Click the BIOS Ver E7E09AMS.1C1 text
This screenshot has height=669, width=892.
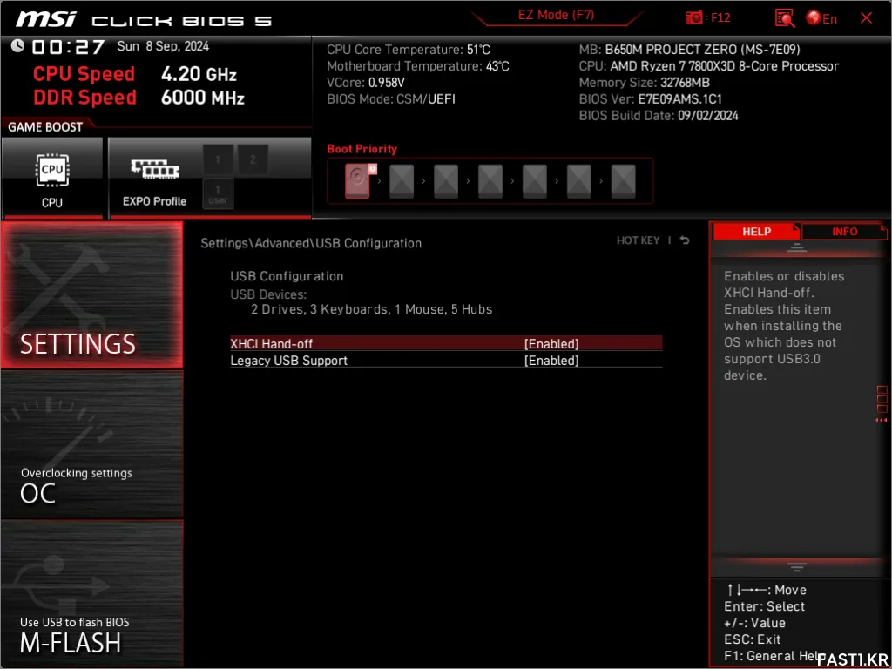pyautogui.click(x=650, y=99)
